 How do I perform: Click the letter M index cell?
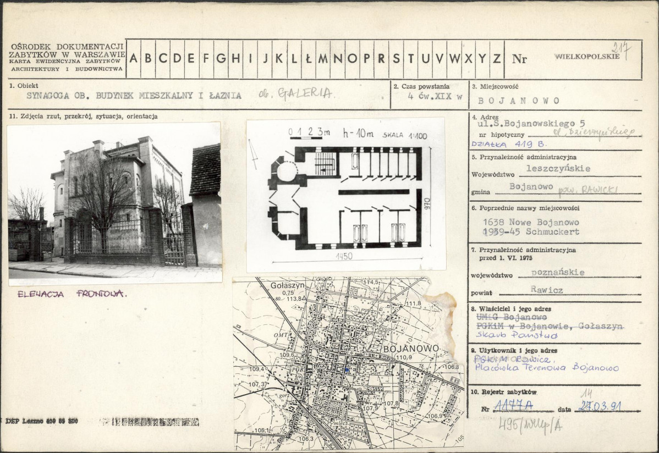point(323,59)
